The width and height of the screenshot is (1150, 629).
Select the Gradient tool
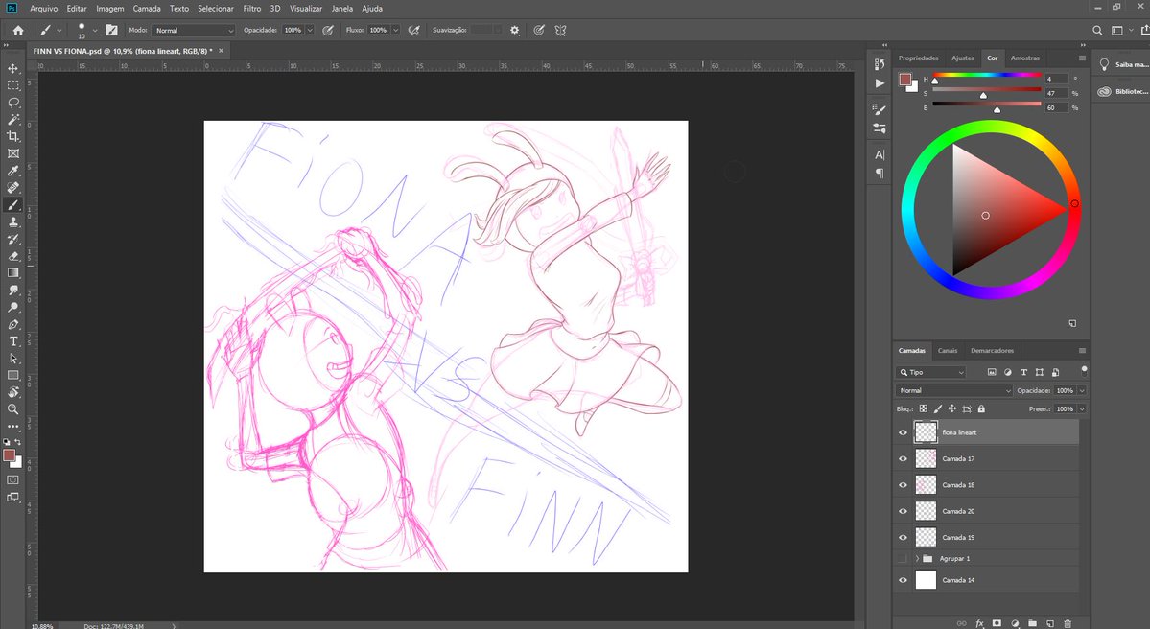(x=13, y=272)
